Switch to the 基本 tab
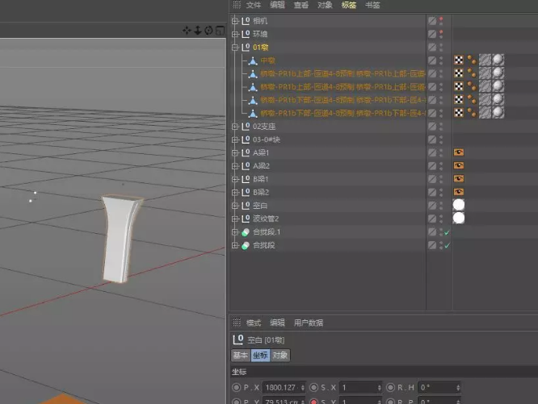 click(241, 355)
